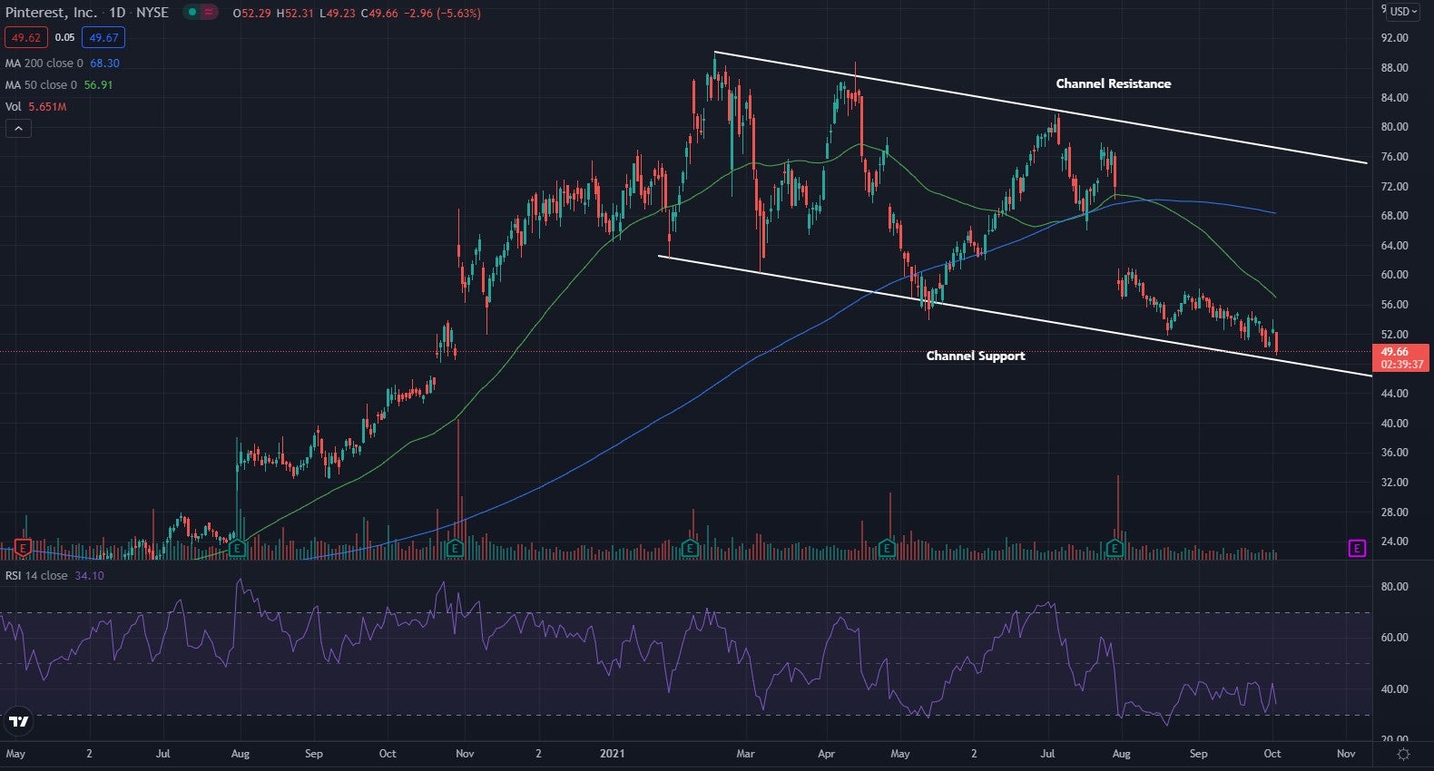The width and height of the screenshot is (1434, 771).
Task: Click the 0.05 spread value
Action: pos(64,37)
